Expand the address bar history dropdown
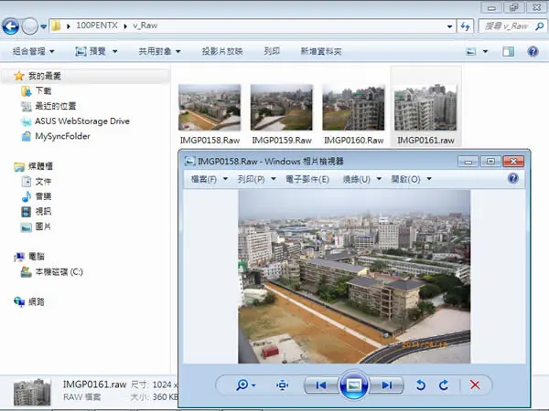 449,26
